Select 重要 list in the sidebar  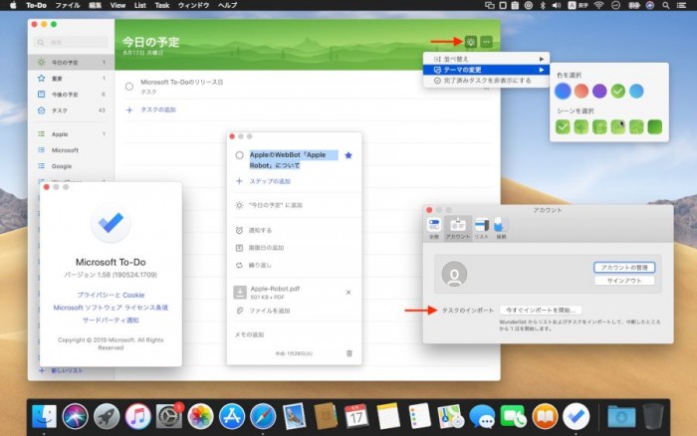coord(70,79)
